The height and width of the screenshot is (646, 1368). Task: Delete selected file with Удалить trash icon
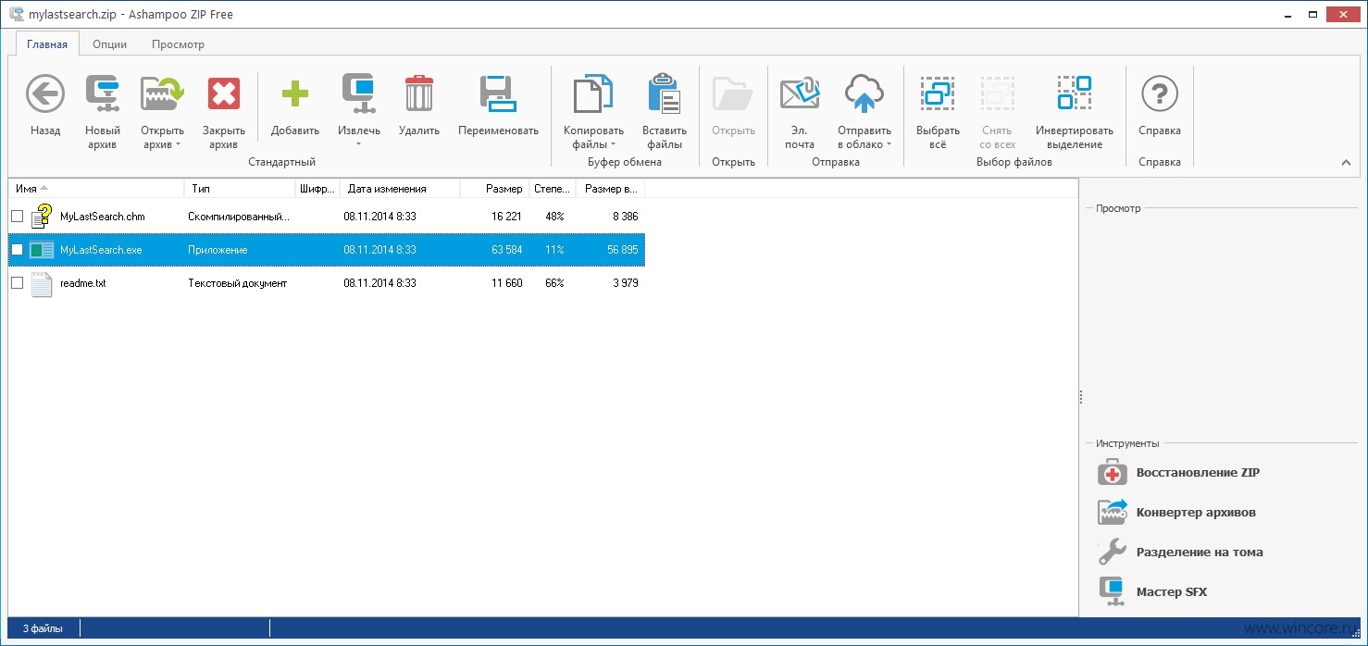pyautogui.click(x=419, y=93)
